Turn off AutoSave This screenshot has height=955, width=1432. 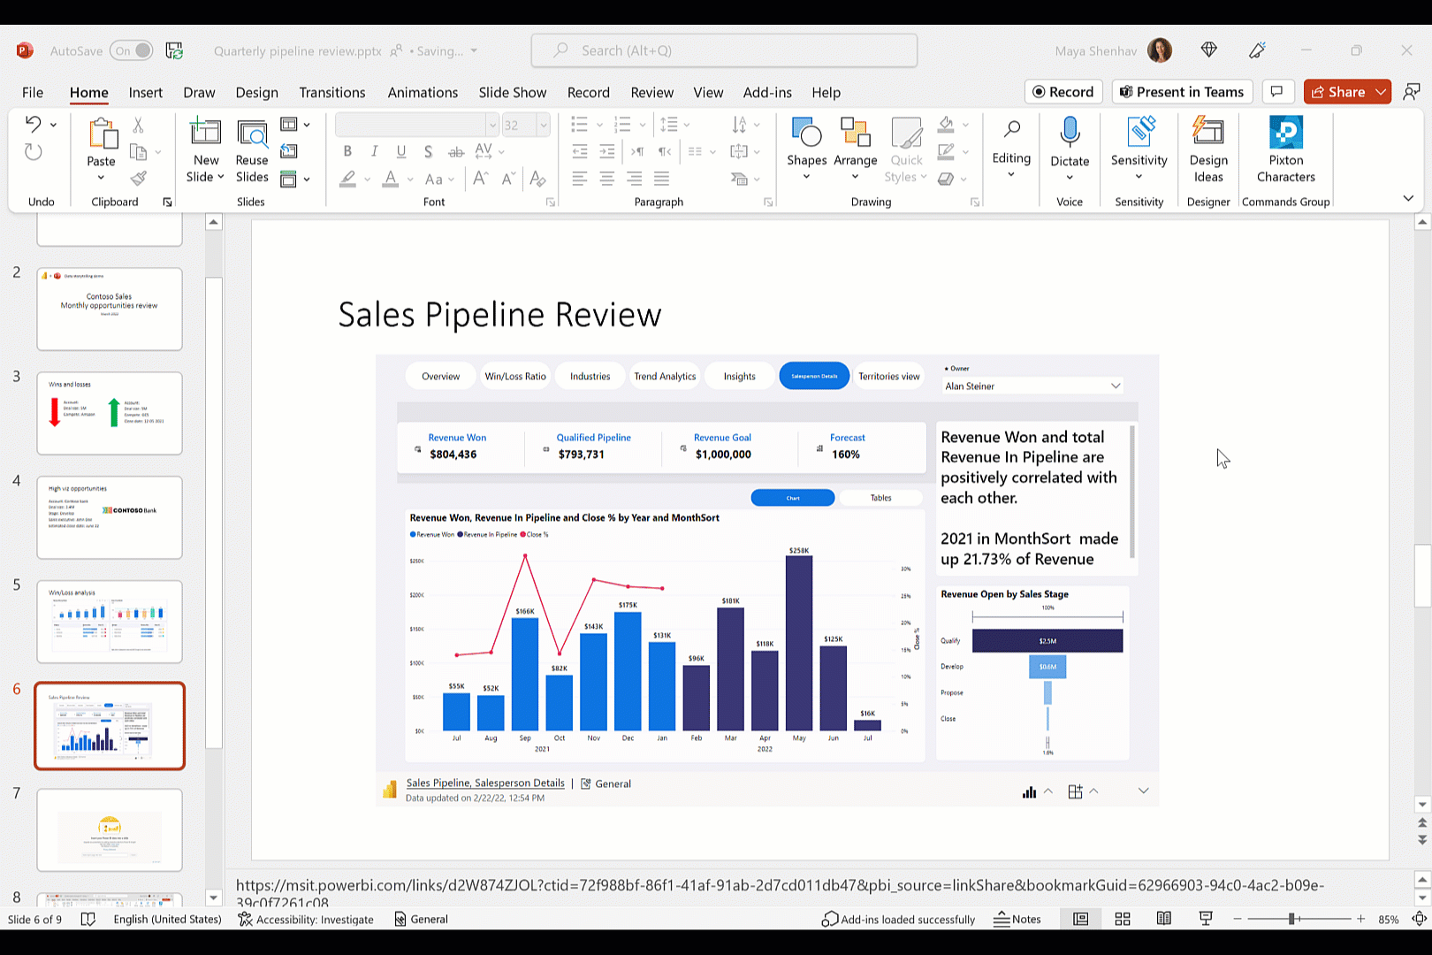point(131,50)
